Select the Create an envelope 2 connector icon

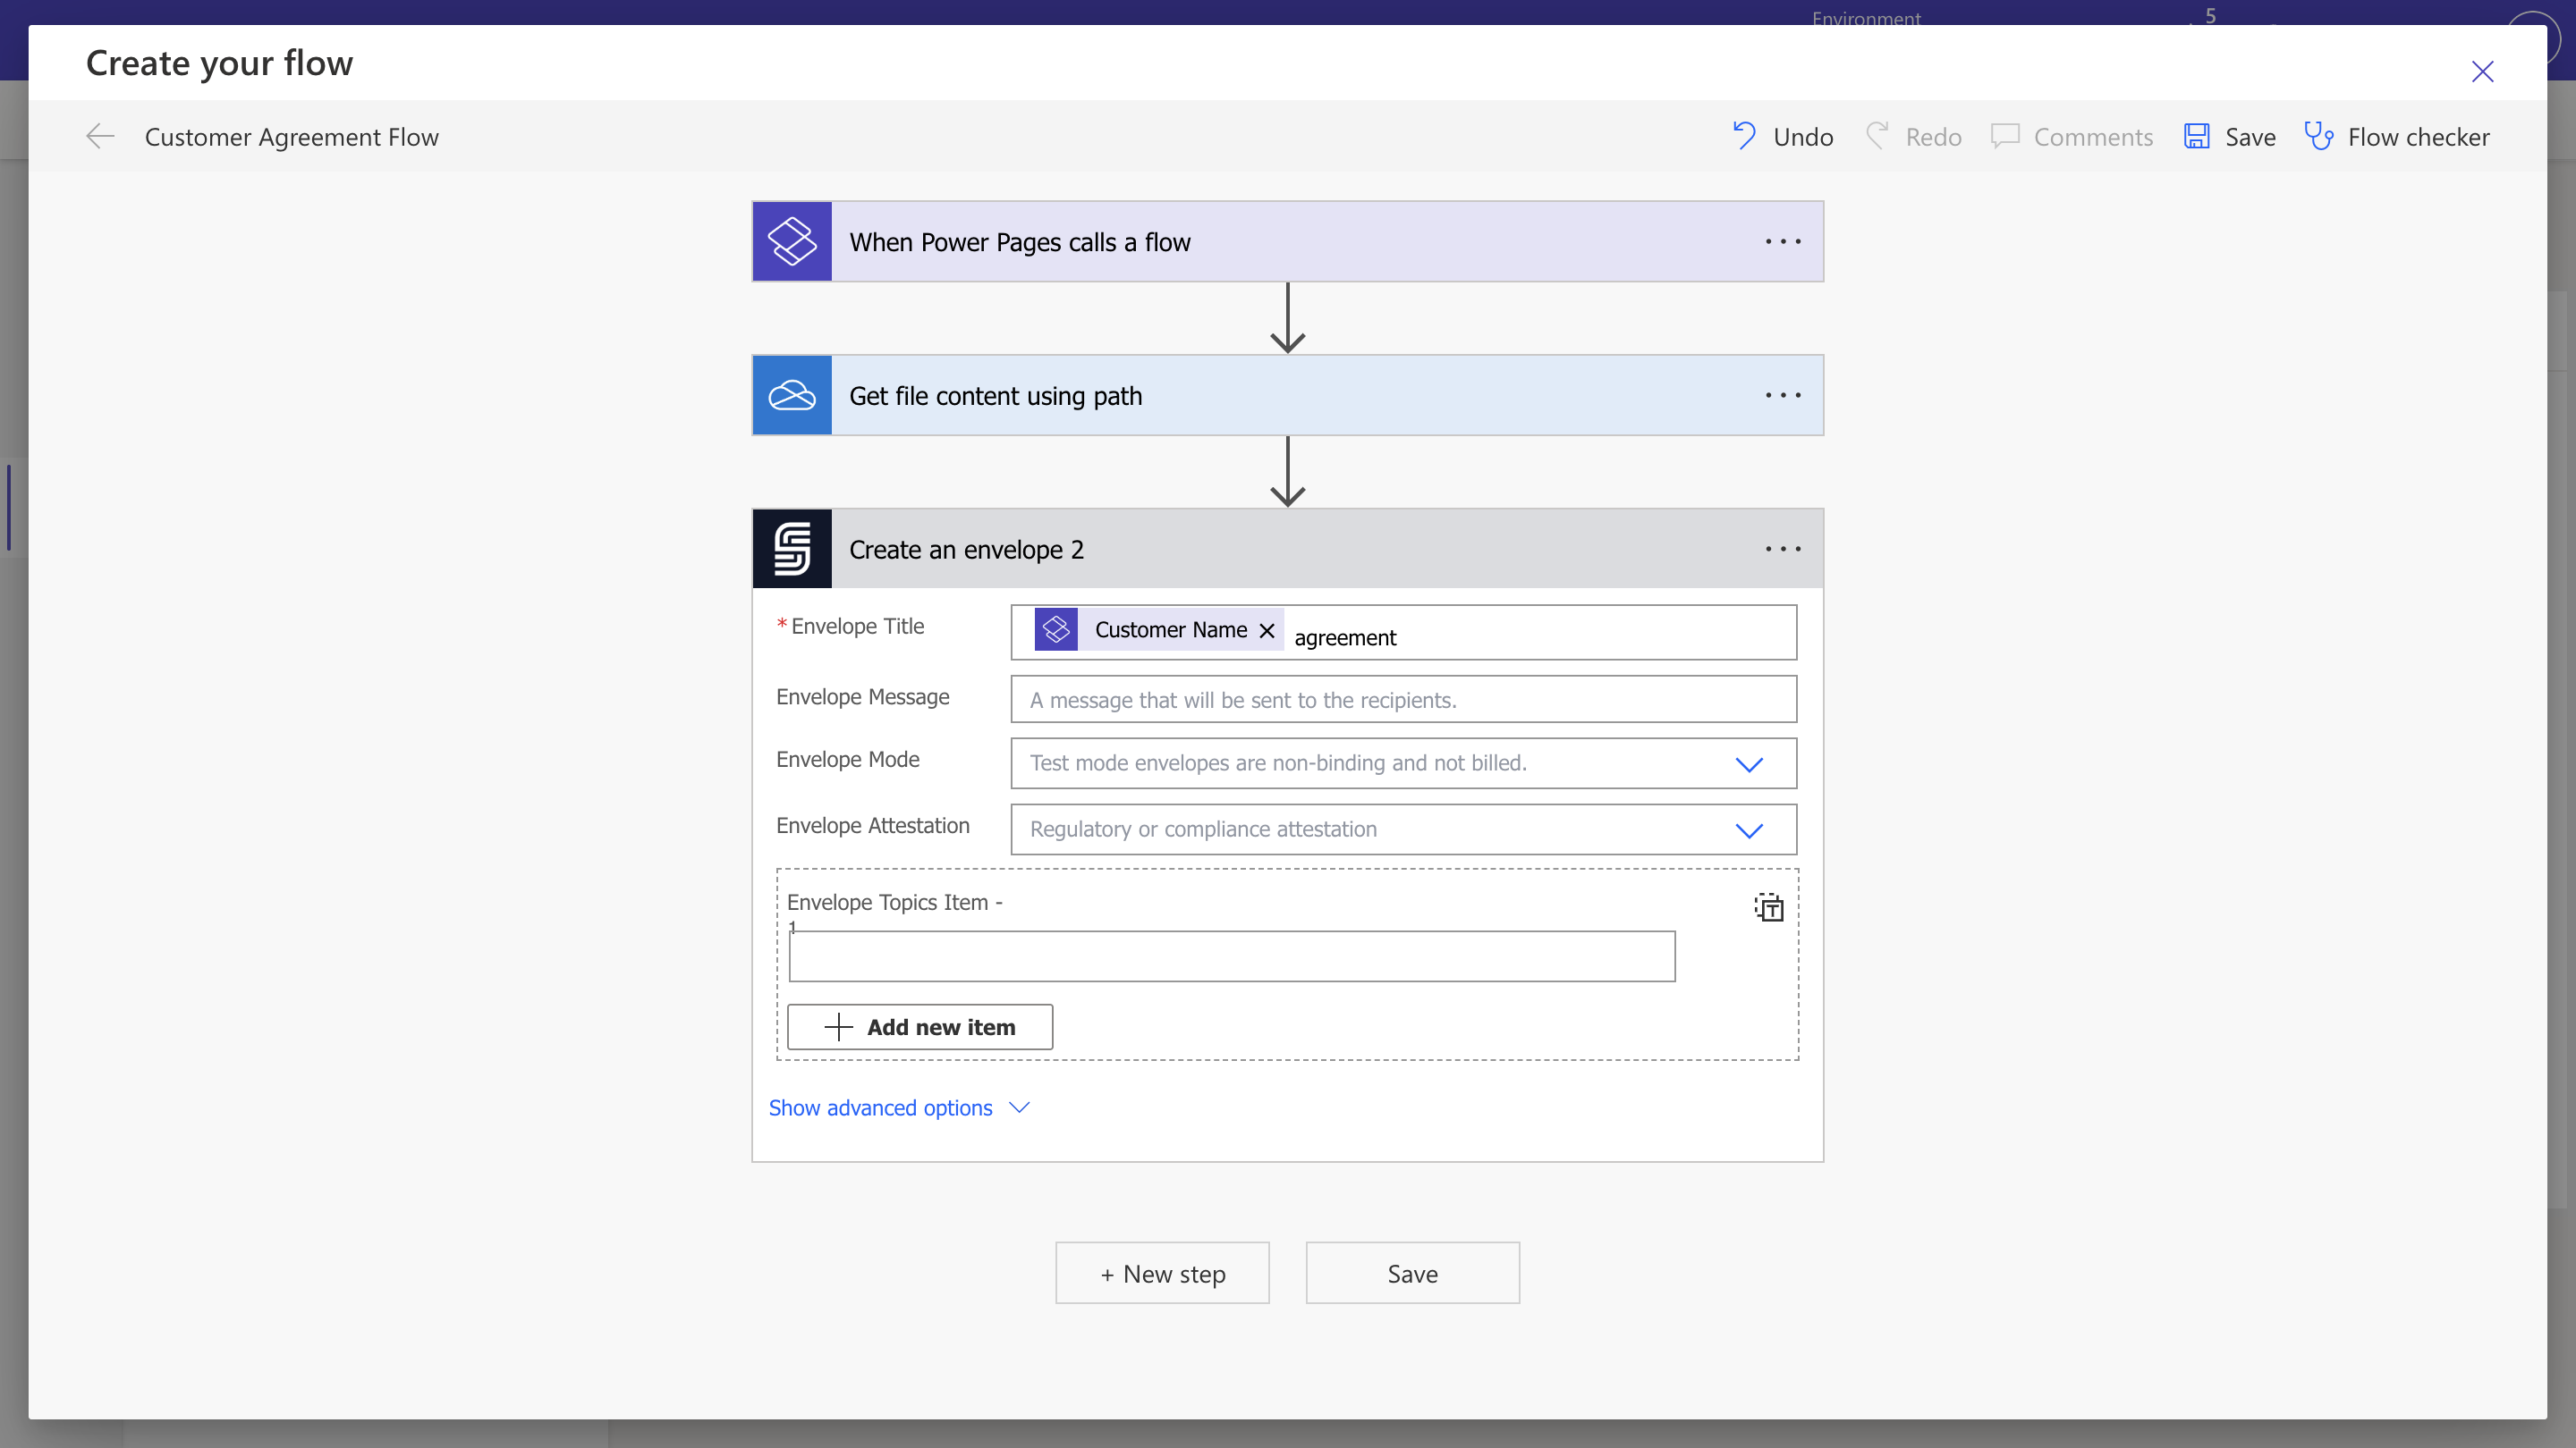pyautogui.click(x=791, y=549)
